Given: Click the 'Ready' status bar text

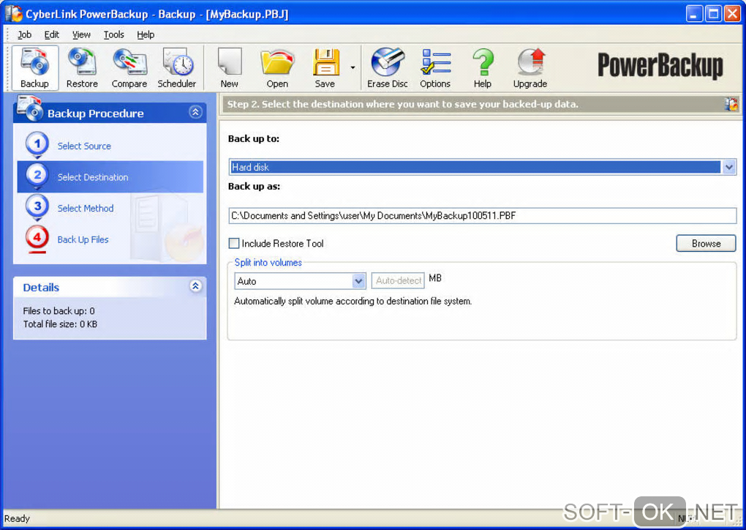Looking at the screenshot, I should click(17, 518).
